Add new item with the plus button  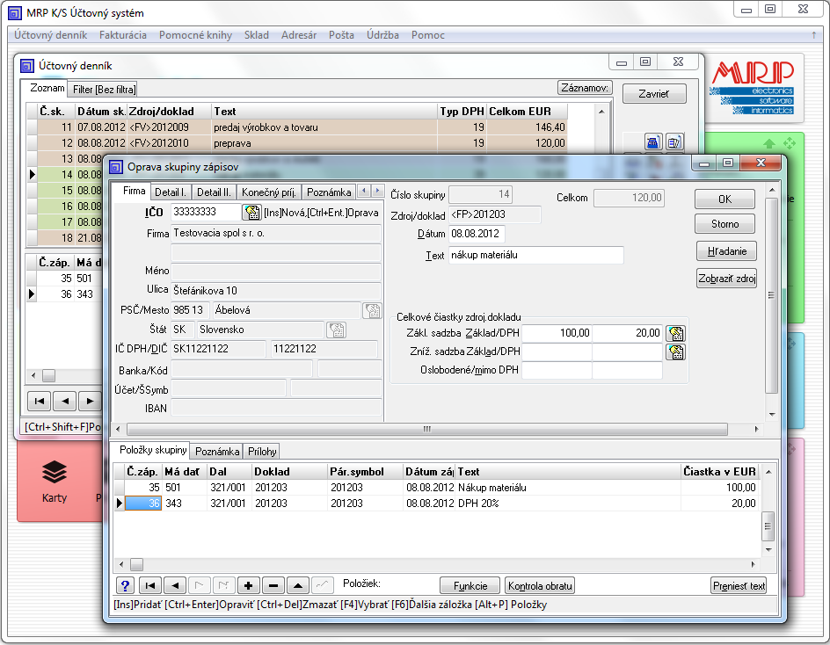click(249, 586)
